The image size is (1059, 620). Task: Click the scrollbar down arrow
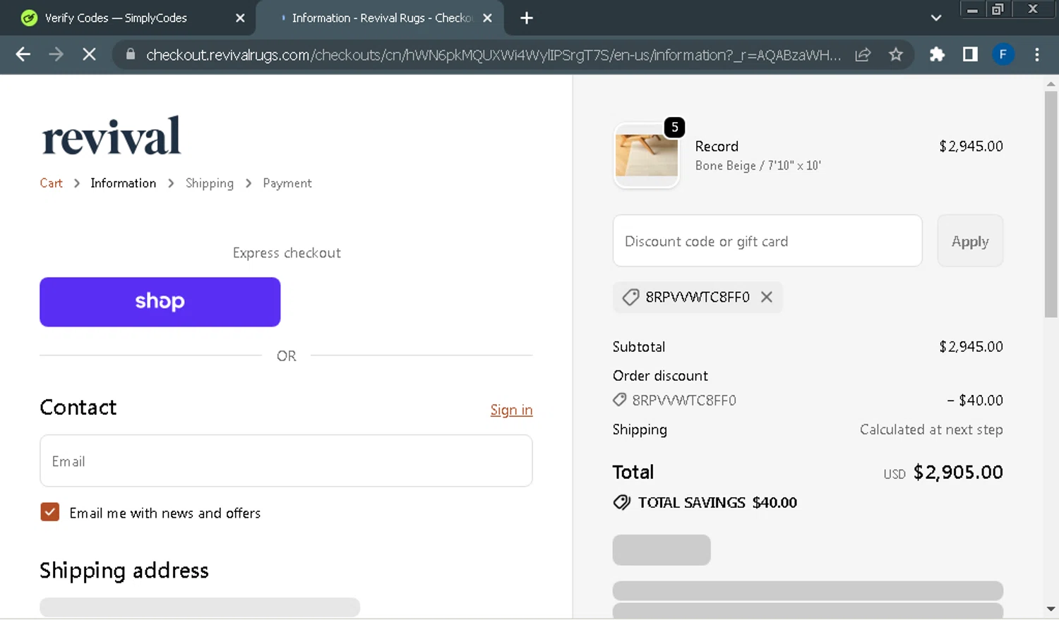[1051, 609]
